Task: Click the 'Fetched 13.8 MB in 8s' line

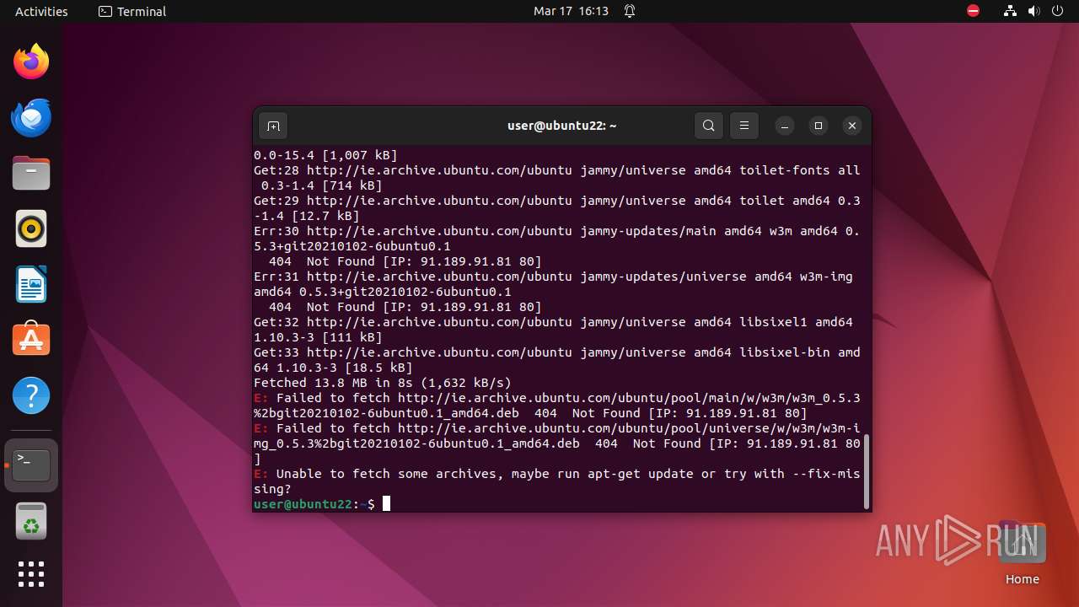Action: 383,383
